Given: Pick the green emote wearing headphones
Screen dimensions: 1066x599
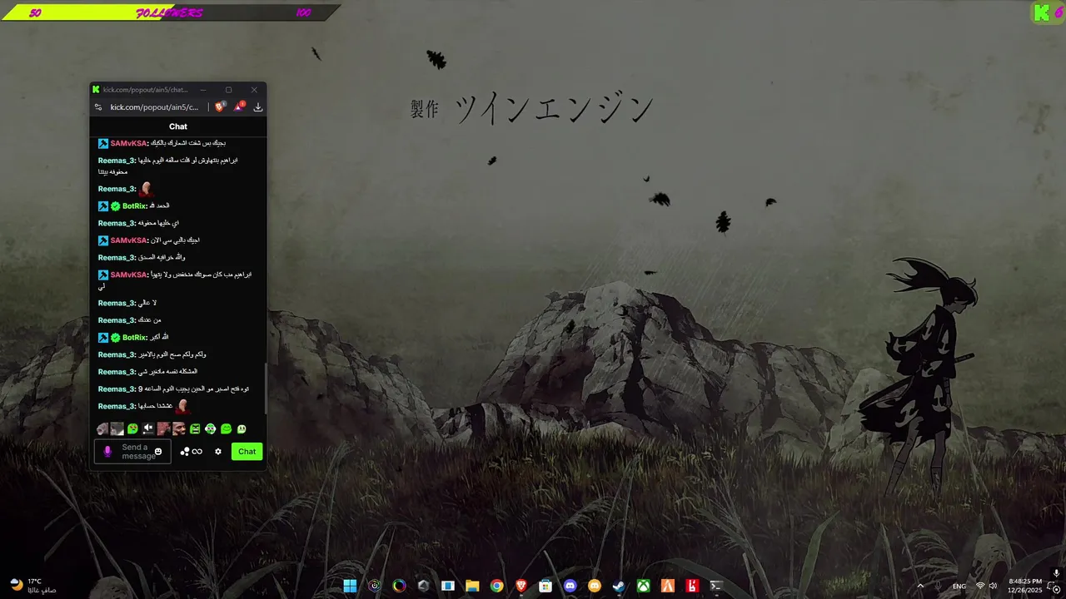Looking at the screenshot, I should (210, 429).
